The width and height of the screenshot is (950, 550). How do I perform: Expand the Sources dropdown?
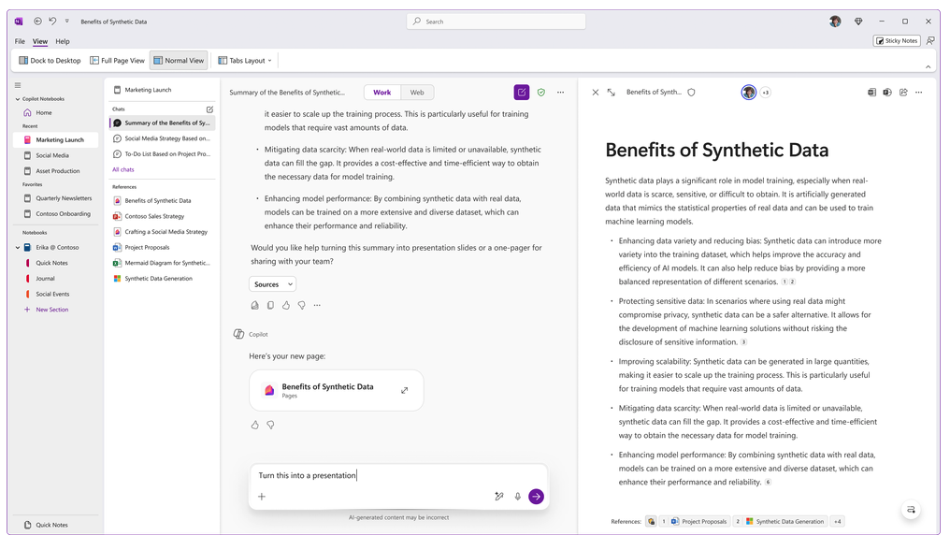(x=272, y=284)
